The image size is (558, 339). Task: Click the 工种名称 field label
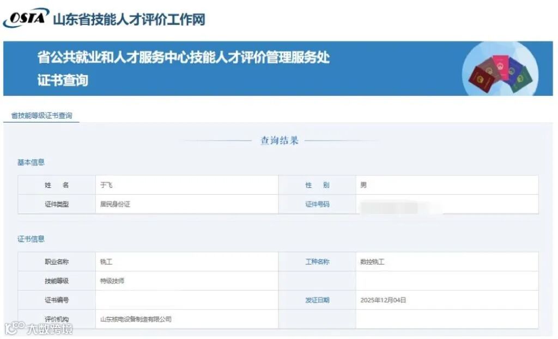(x=317, y=262)
